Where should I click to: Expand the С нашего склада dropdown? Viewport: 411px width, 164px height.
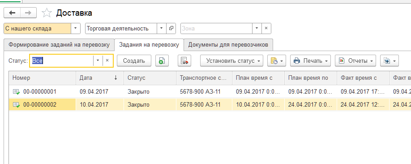point(75,28)
